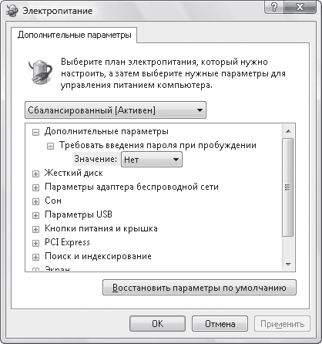Expand the Параметры USB node
This screenshot has width=322, height=344.
(35, 215)
